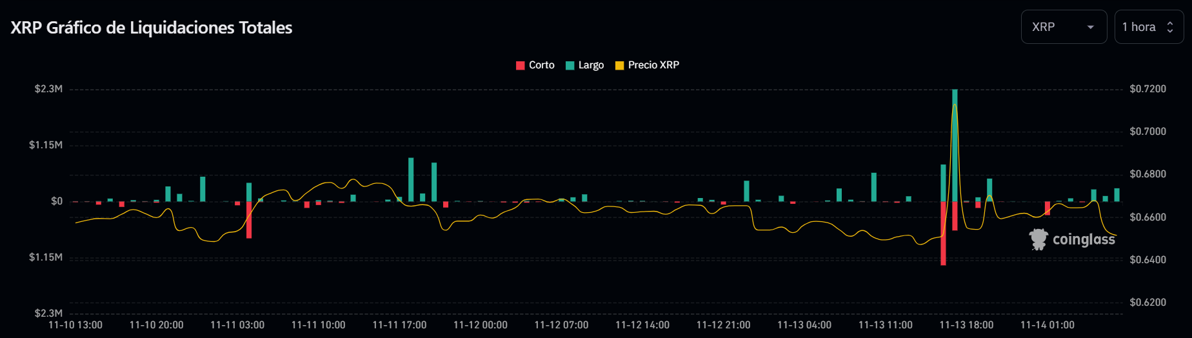Viewport: 1192px width, 338px height.
Task: Click the 11-13 18:00 time axis label
Action: point(966,325)
